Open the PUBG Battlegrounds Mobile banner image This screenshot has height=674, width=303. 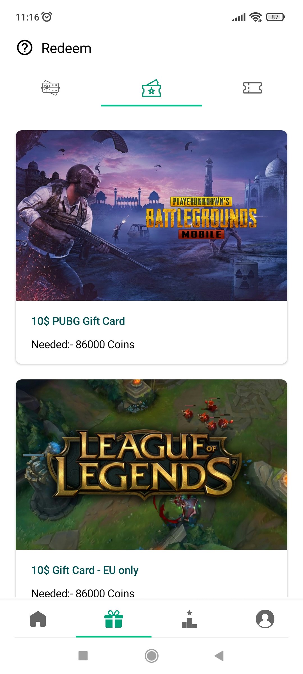(151, 215)
